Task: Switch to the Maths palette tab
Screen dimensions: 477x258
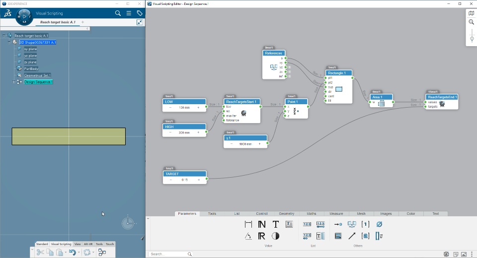Action: pyautogui.click(x=312, y=214)
